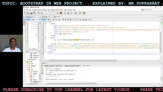
Task: Open the Run Project dropdown arrow
Action: pyautogui.click(x=73, y=13)
